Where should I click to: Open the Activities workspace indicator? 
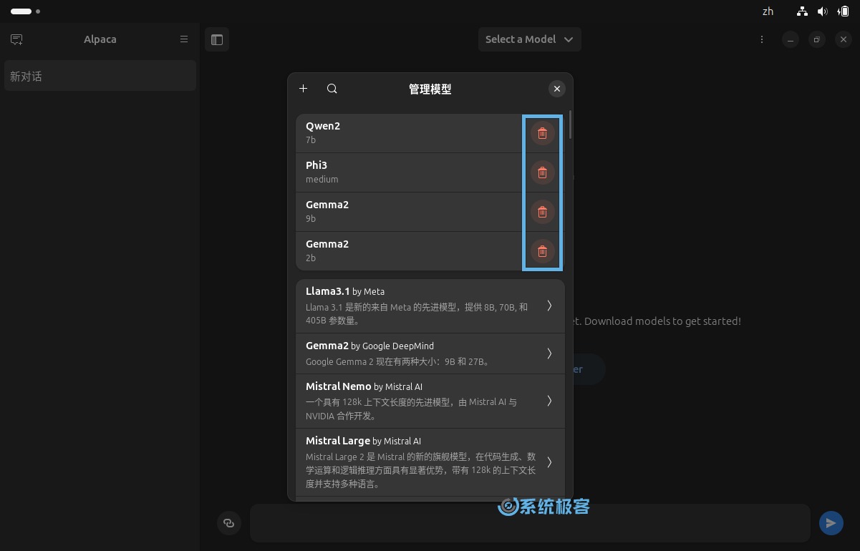click(x=25, y=11)
